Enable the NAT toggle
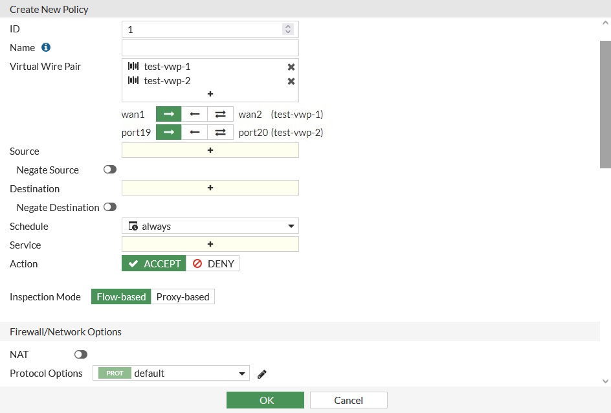This screenshot has width=611, height=413. [x=80, y=354]
